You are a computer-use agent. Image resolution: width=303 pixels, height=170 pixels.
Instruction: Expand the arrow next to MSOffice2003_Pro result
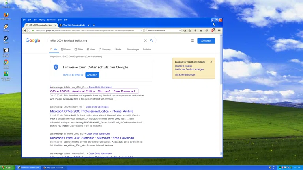[84, 107]
